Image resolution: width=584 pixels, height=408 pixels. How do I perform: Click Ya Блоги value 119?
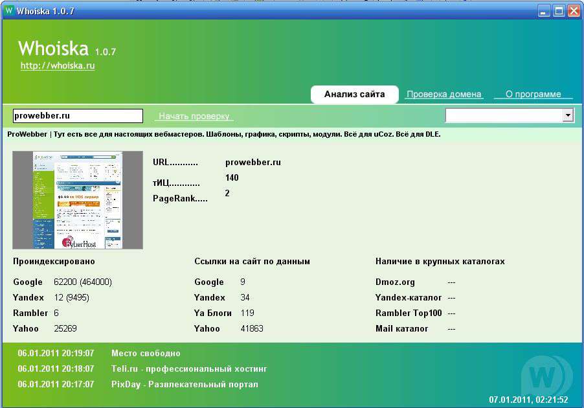[247, 313]
